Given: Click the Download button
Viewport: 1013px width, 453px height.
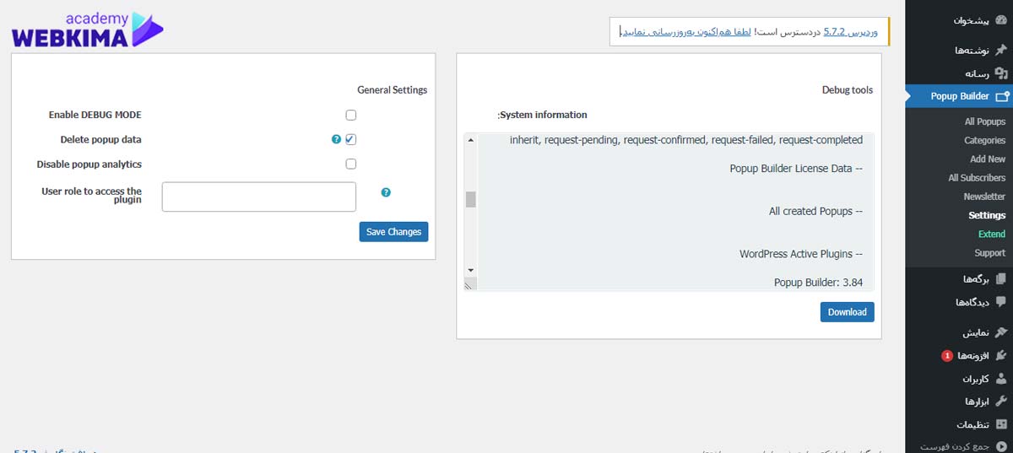Looking at the screenshot, I should pyautogui.click(x=848, y=312).
